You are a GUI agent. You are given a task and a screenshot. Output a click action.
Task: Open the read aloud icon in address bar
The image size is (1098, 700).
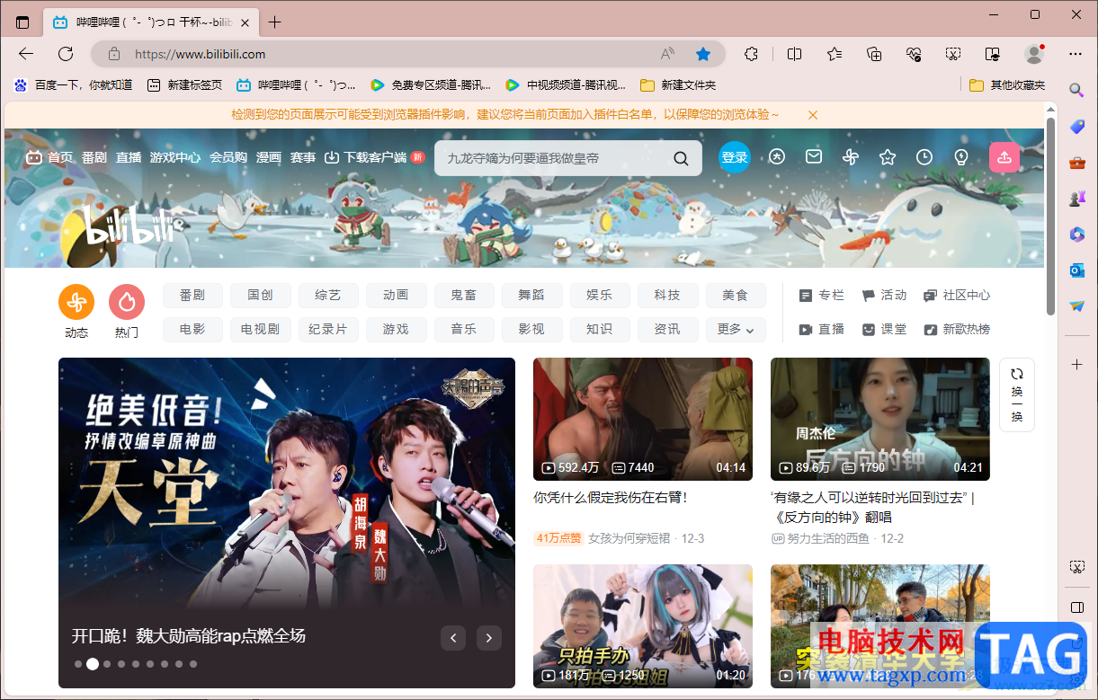pos(667,54)
